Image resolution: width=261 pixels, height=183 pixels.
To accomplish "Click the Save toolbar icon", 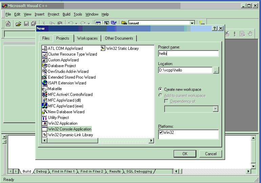I will 26,24.
